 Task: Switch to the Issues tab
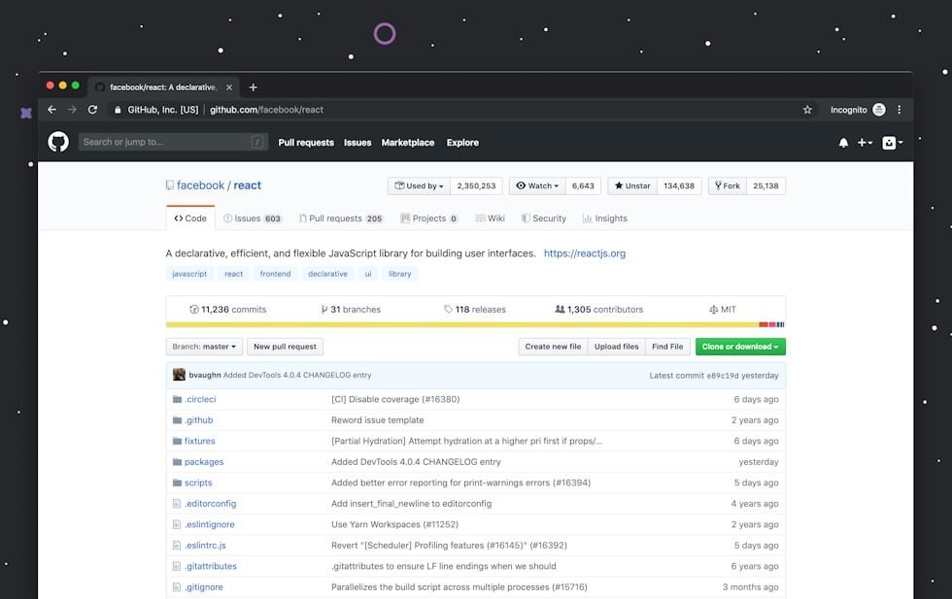pos(252,218)
